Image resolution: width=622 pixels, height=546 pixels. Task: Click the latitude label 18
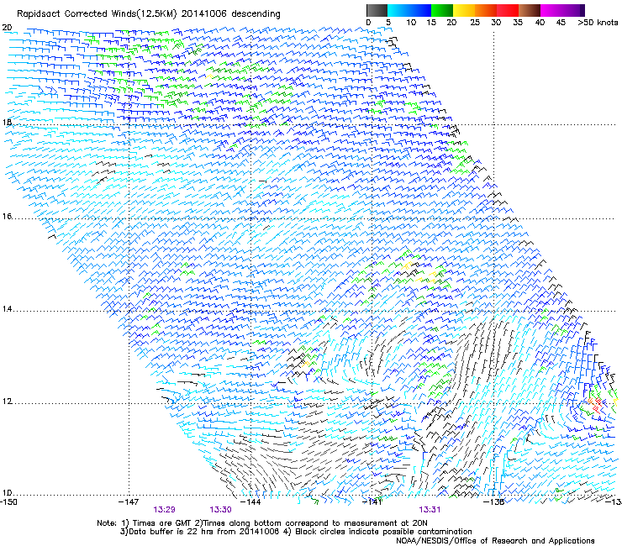tap(7, 122)
